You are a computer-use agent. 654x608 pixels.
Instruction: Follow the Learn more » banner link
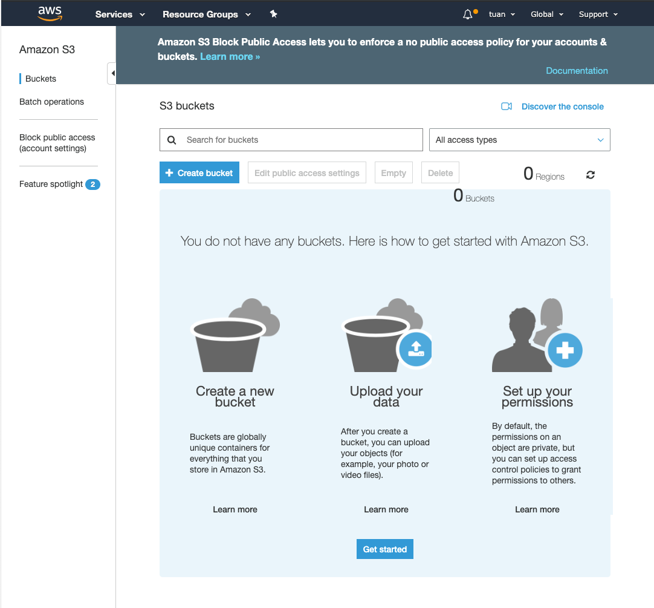click(230, 56)
